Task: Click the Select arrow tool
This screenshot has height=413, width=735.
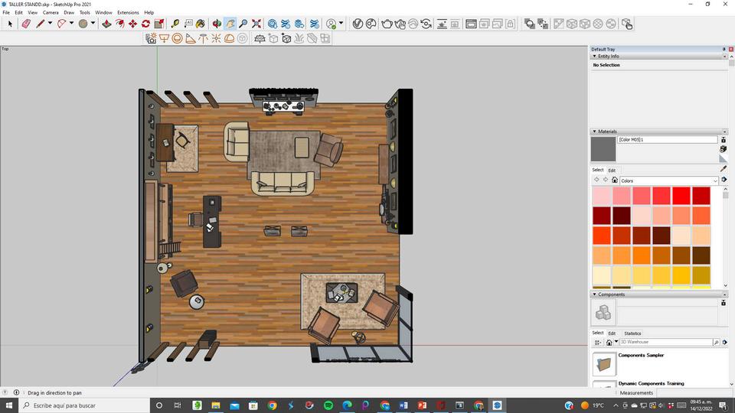Action: point(10,24)
